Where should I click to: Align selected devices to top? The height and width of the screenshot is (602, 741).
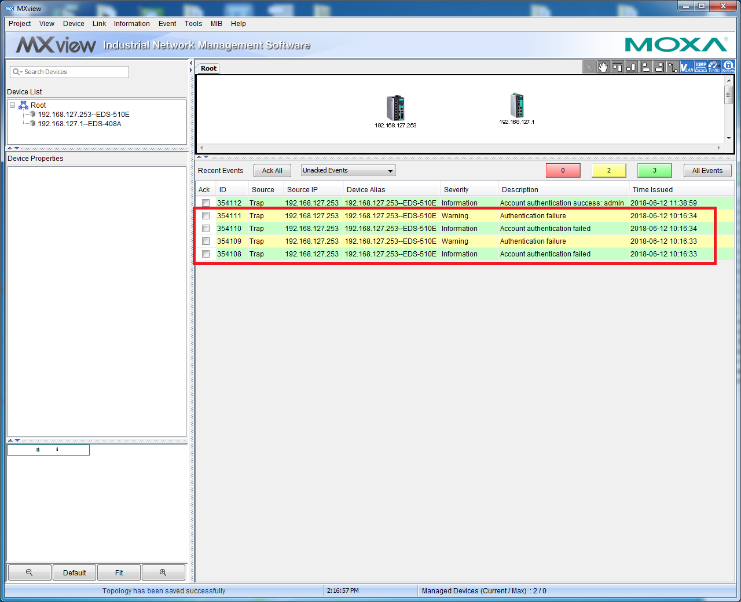pyautogui.click(x=617, y=67)
